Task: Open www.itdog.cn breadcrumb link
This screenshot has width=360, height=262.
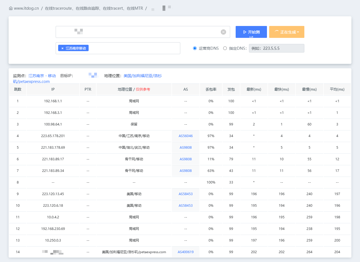Action: [x=26, y=8]
